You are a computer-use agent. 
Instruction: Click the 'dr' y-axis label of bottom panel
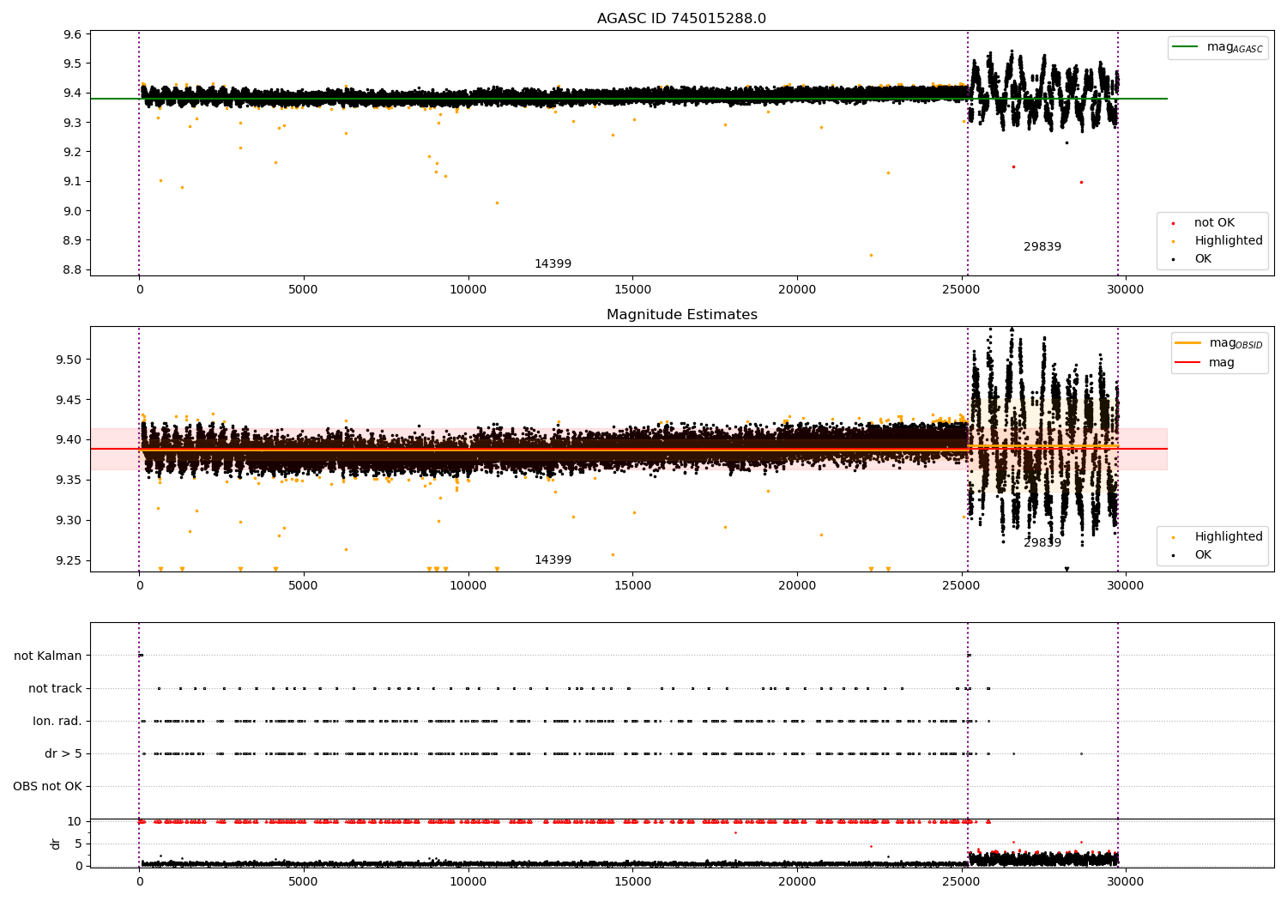click(x=56, y=844)
